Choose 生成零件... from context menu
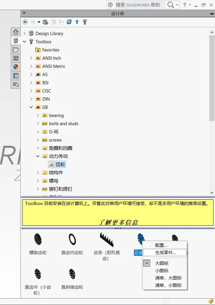This screenshot has width=215, height=305. (165, 253)
